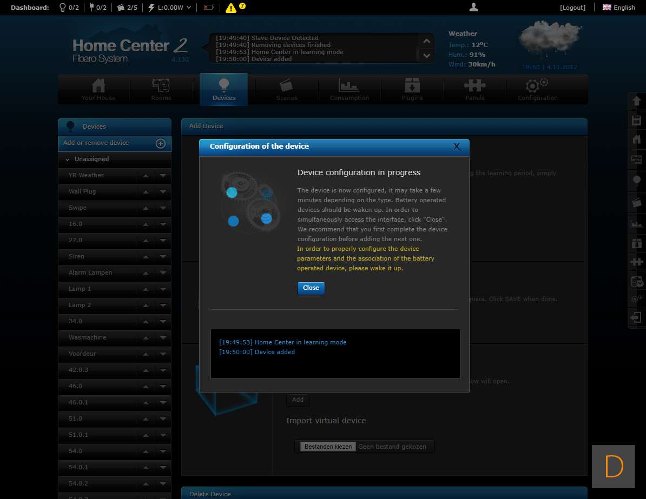The width and height of the screenshot is (646, 499).
Task: Click the user profile icon in top bar
Action: 473,7
